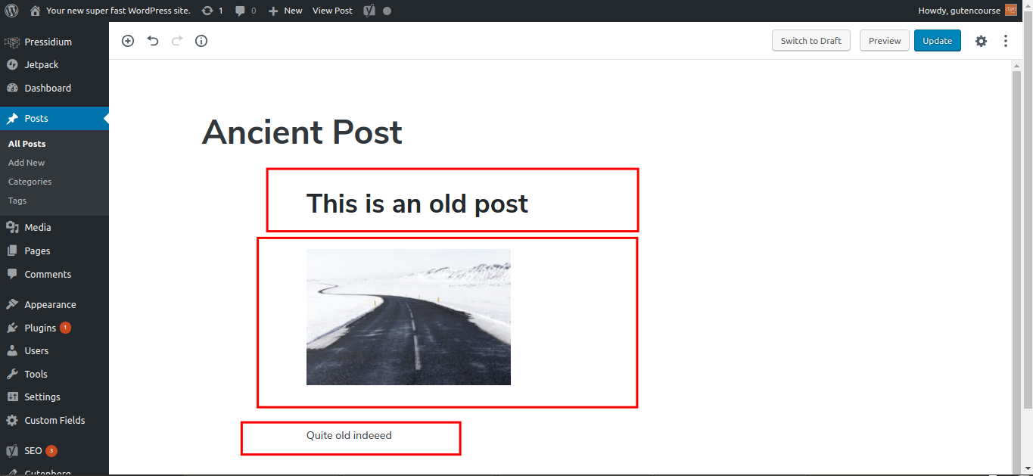
Task: Click the Ancient Post title field
Action: [302, 132]
